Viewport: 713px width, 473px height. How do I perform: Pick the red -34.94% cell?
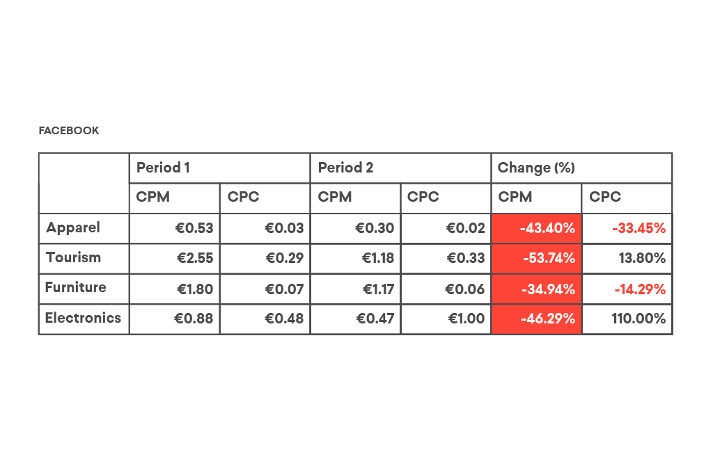click(536, 289)
